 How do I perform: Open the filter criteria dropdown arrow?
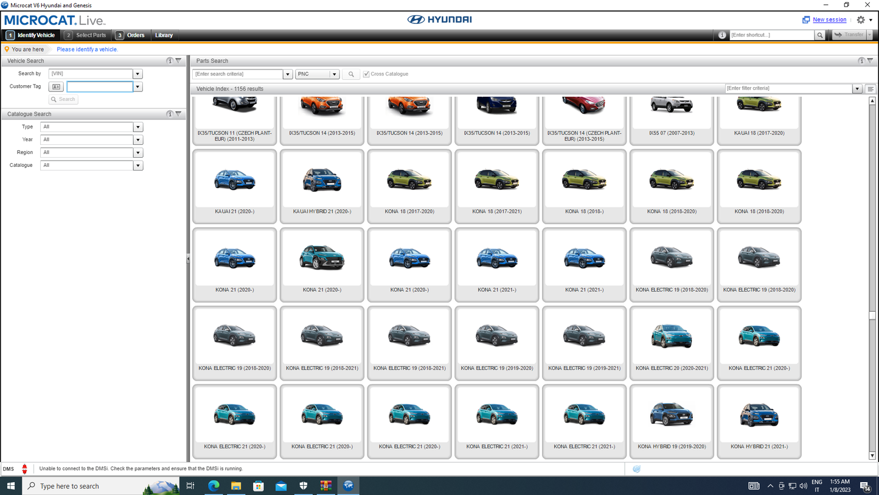click(x=857, y=89)
